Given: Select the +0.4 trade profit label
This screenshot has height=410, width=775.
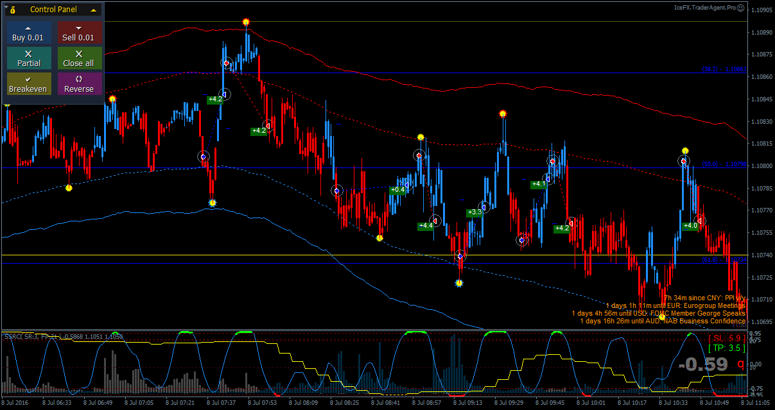Looking at the screenshot, I should pos(398,189).
